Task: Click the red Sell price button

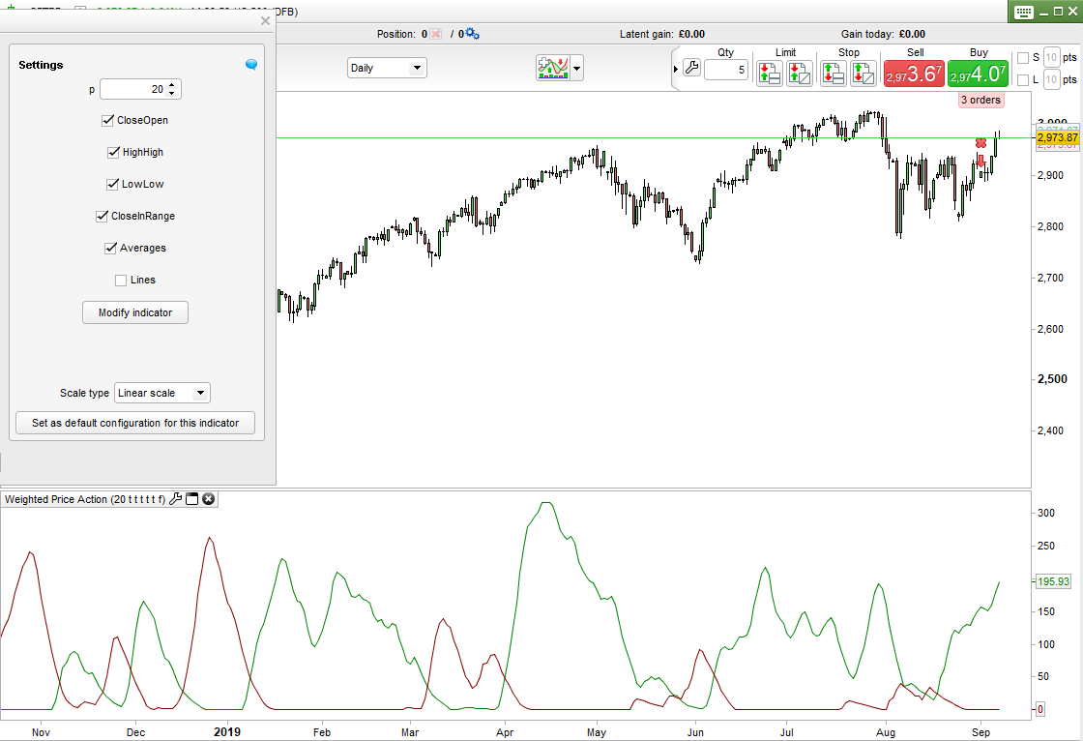Action: (x=914, y=74)
